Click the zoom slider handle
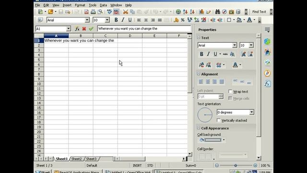 point(236,165)
